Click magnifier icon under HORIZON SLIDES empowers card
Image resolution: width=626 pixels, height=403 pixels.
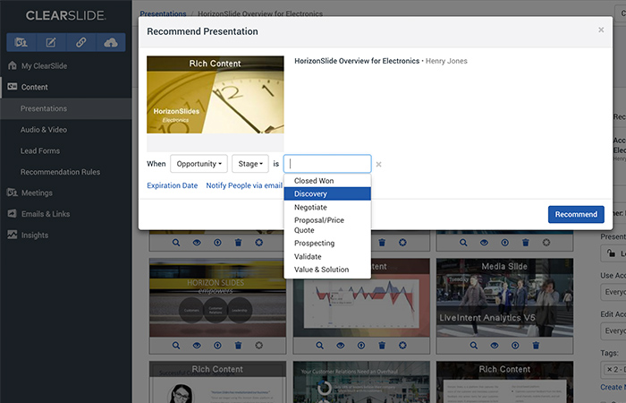coord(176,346)
